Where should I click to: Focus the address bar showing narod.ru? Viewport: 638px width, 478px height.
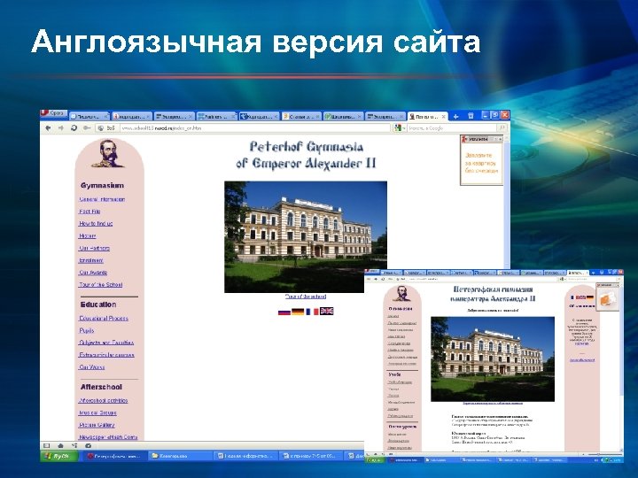[x=254, y=128]
